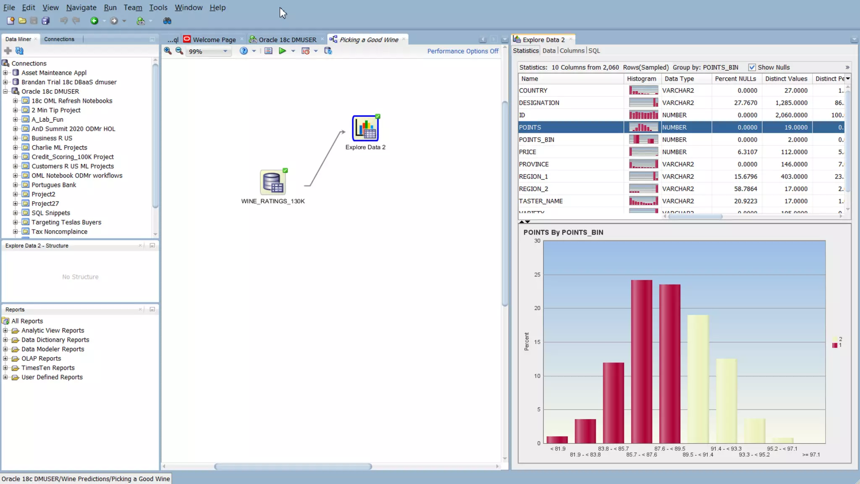
Task: Click the Schedule workflow clock icon
Action: pos(305,51)
